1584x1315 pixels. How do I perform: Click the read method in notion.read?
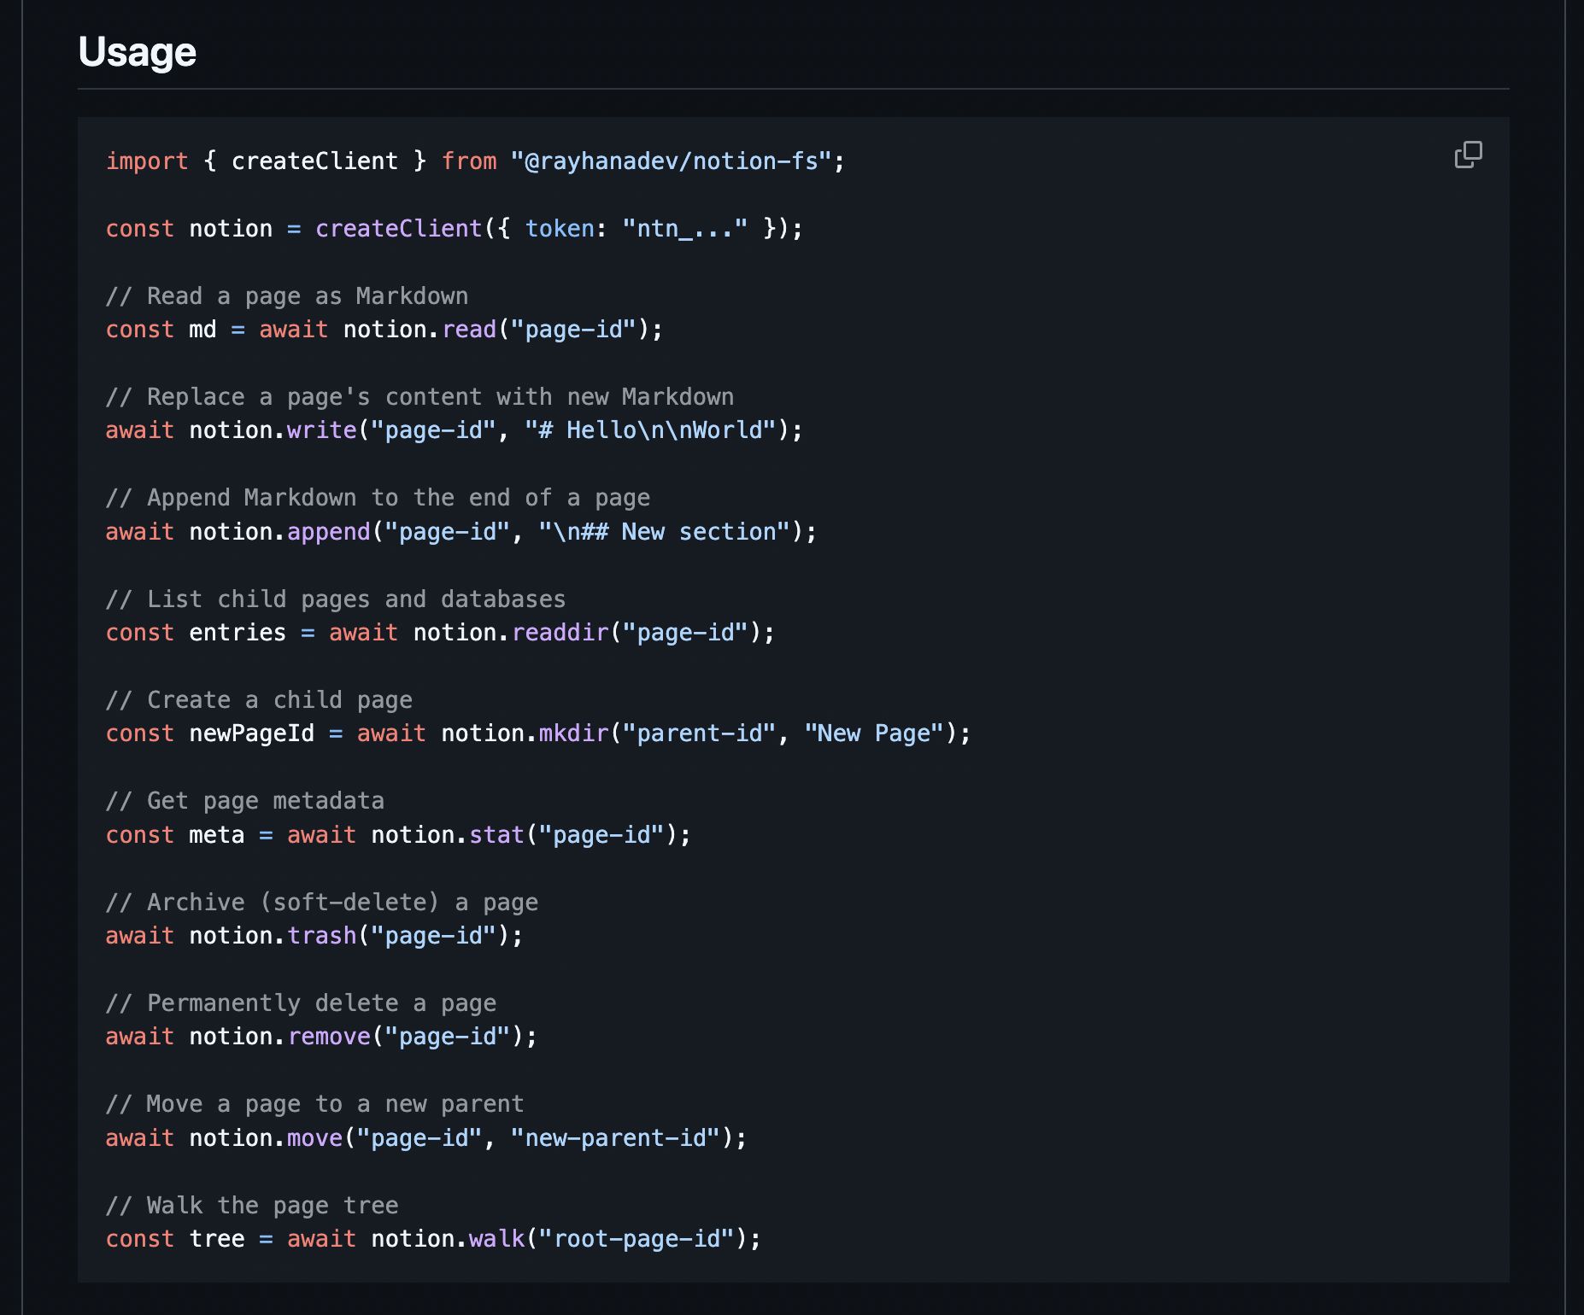point(469,330)
